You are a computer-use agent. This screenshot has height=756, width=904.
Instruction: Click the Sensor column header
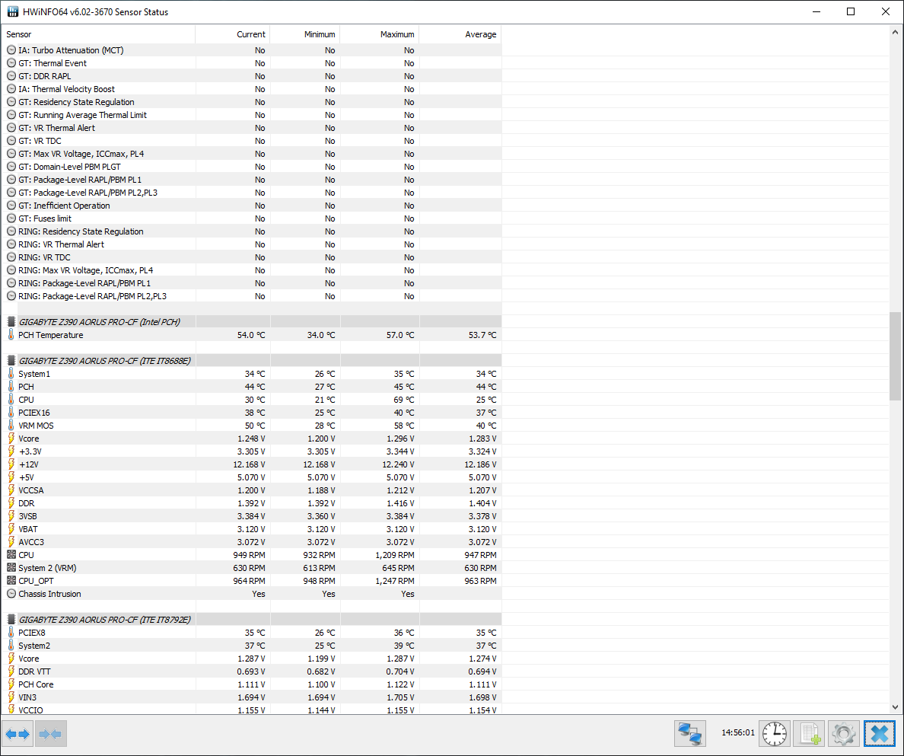pyautogui.click(x=99, y=34)
